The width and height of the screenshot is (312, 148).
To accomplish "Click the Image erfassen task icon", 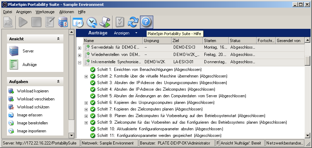I will point(11,115).
